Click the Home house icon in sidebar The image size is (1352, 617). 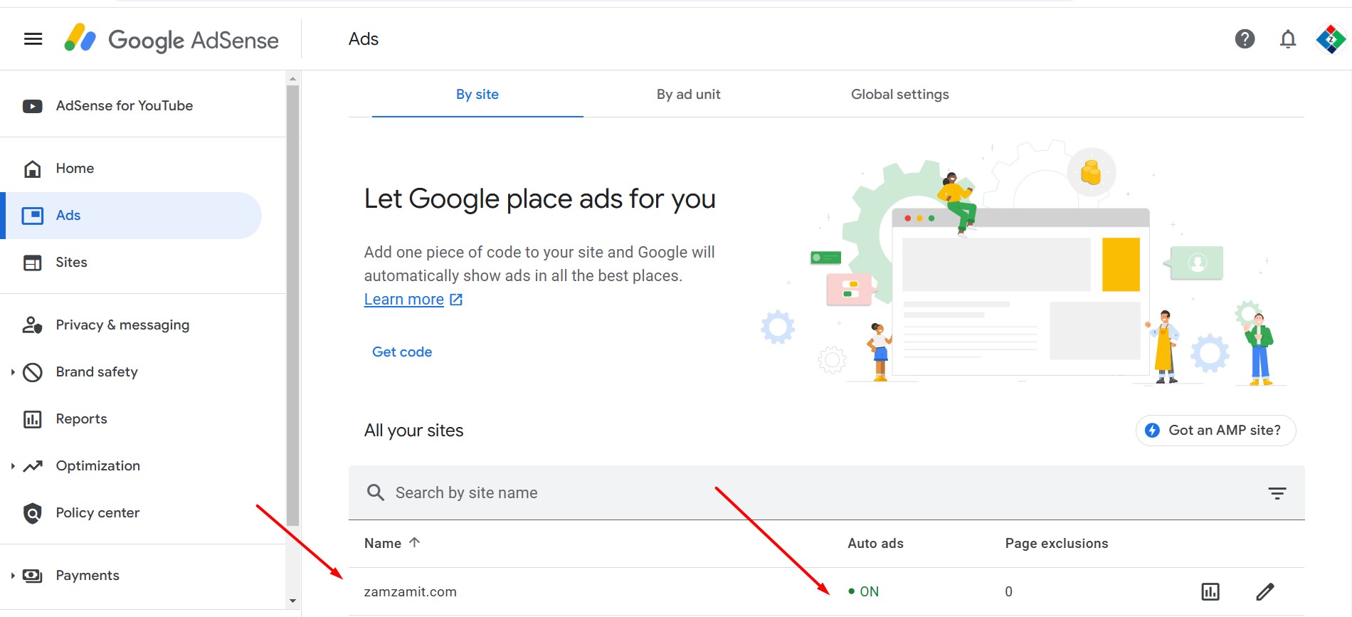click(33, 169)
